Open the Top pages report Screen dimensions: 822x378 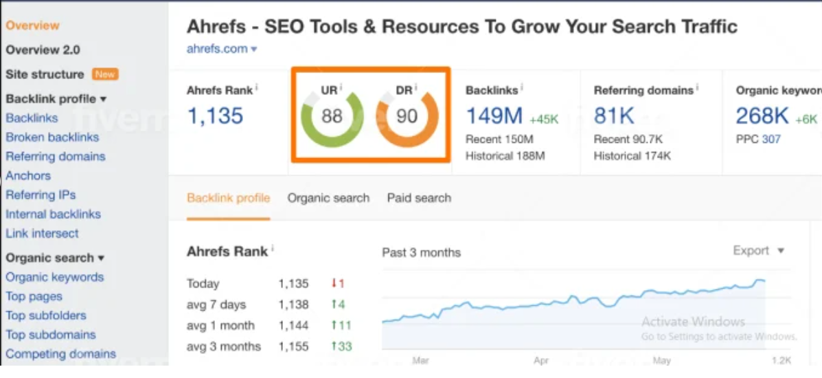point(34,297)
